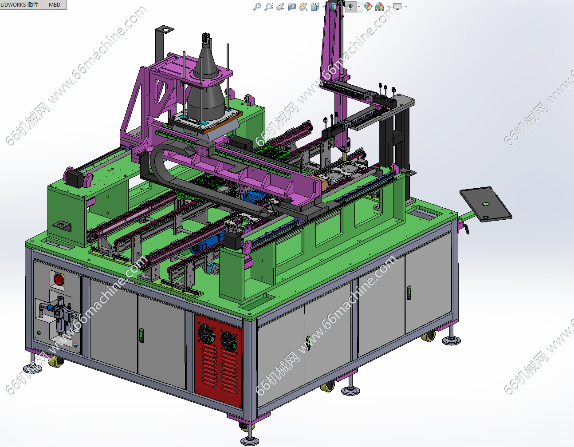Open the View Orientation cube icon
The width and height of the screenshot is (574, 447).
(315, 7)
